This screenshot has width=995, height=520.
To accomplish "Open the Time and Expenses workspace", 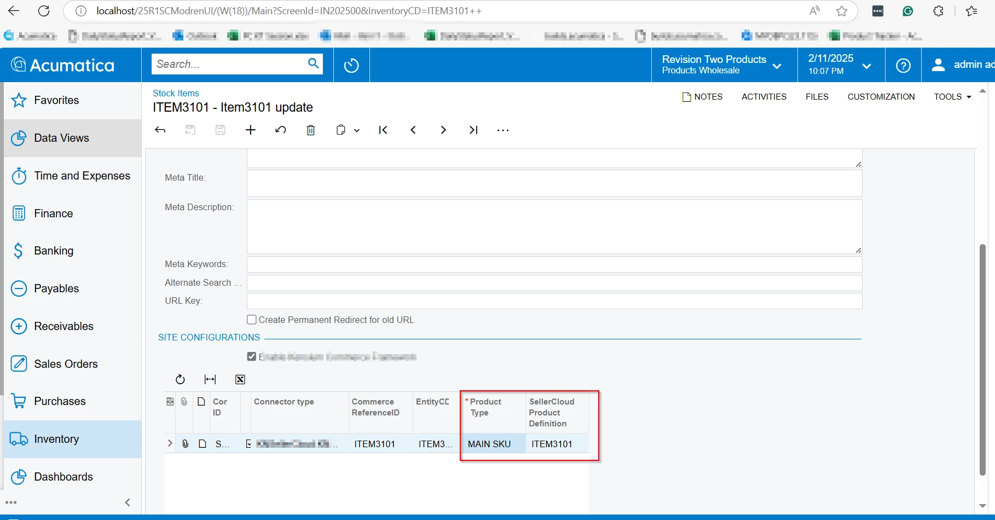I will point(72,176).
